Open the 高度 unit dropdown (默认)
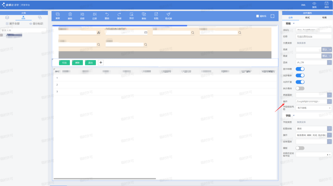The image size is (333, 186). 326,56
